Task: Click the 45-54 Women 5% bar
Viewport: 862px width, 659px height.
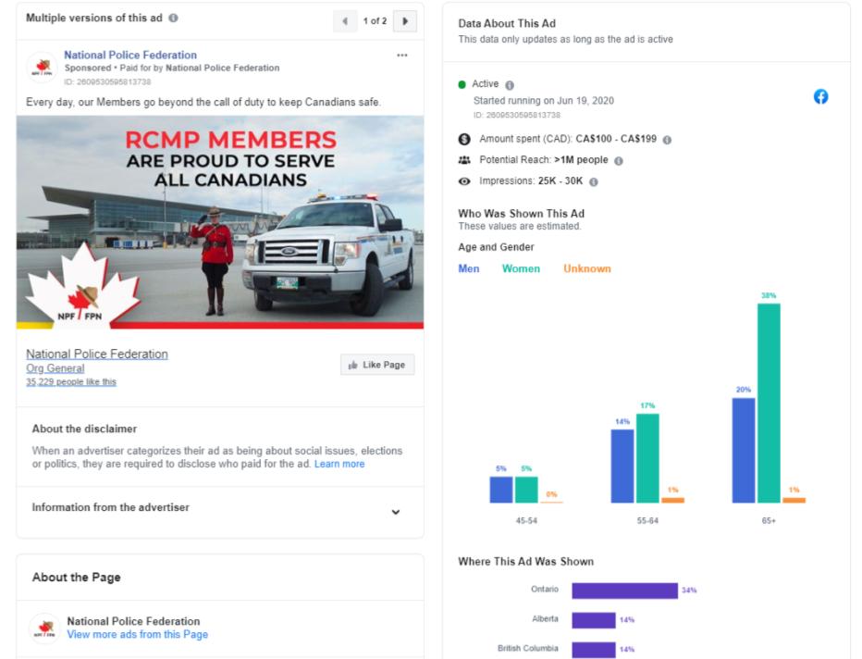Action: 526,490
